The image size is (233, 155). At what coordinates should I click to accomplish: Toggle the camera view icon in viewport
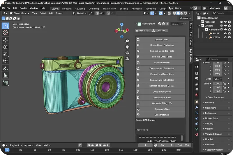coord(127,53)
